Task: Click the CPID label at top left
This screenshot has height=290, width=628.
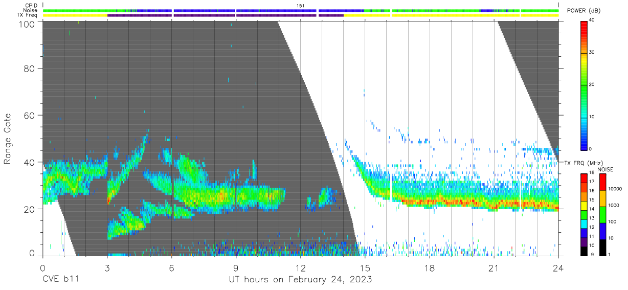Action: [x=32, y=6]
